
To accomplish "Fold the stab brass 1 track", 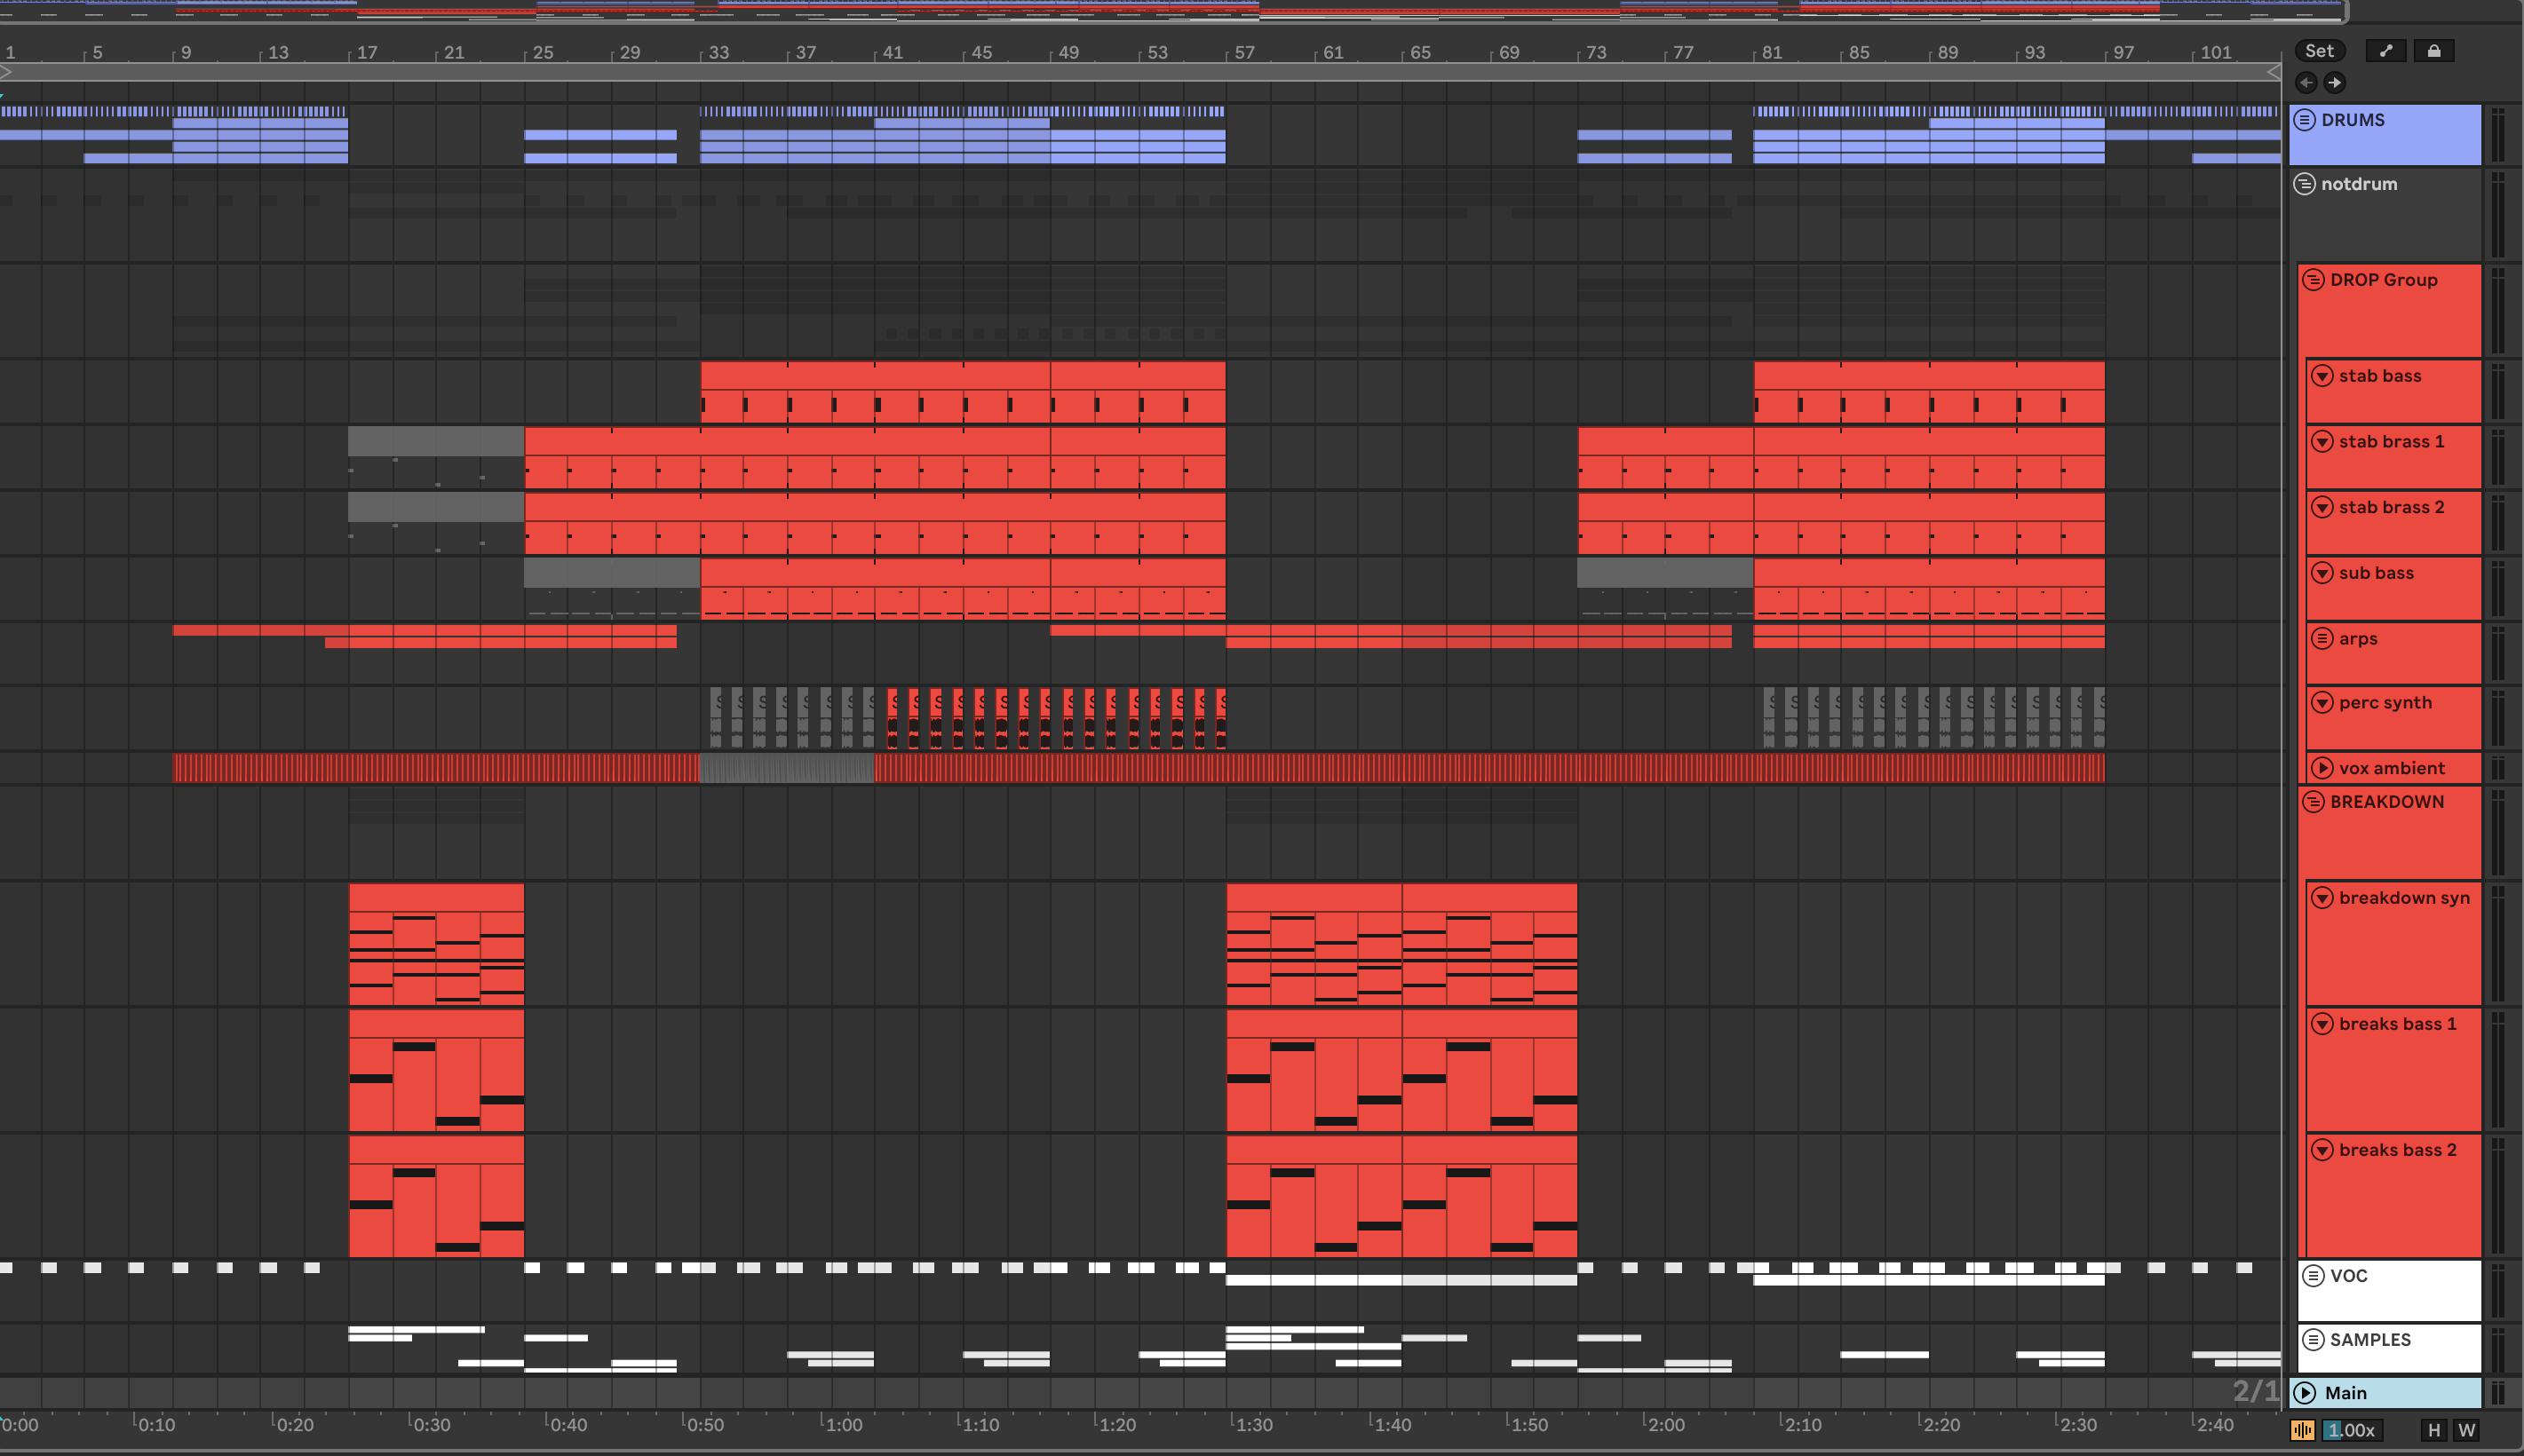I will (2322, 442).
